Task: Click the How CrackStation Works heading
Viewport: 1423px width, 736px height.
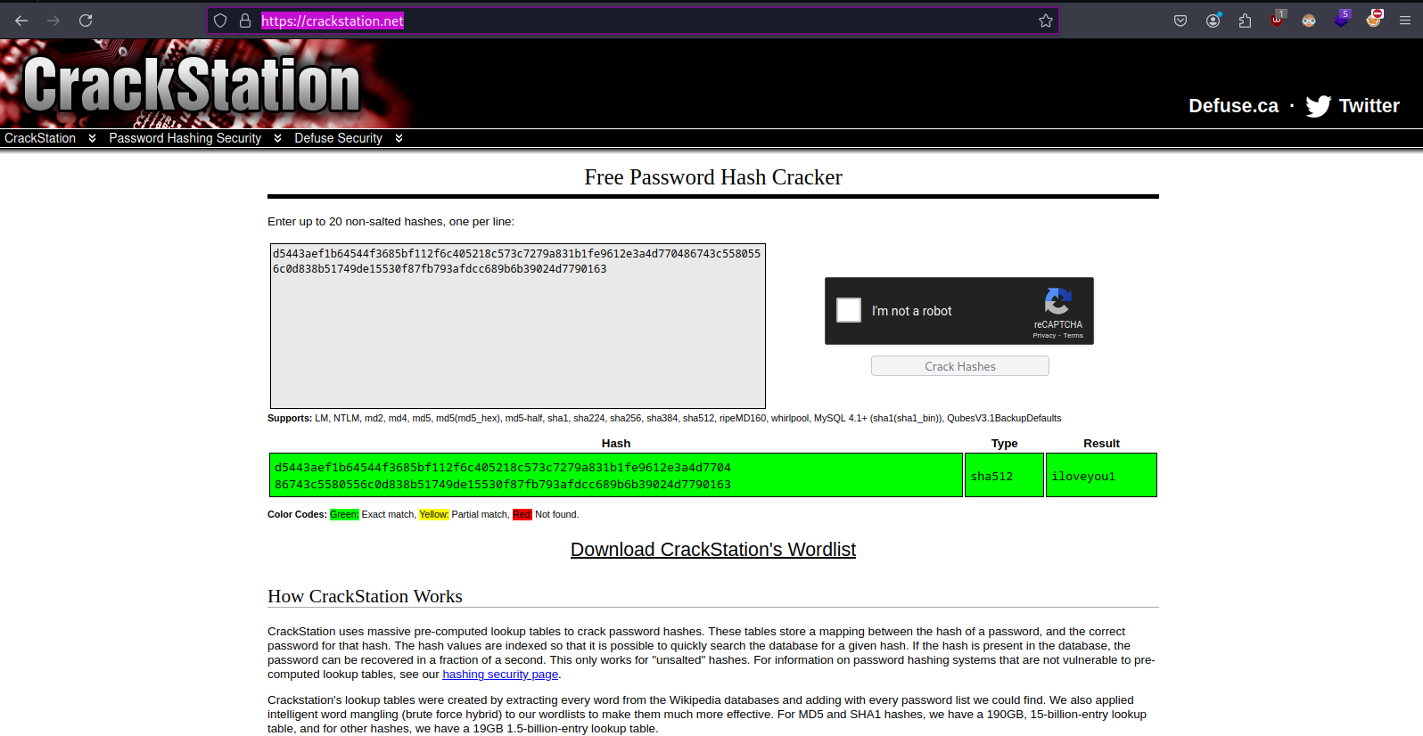Action: pos(365,596)
